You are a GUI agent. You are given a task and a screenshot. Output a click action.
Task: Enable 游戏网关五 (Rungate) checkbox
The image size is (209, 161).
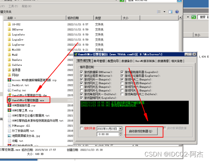81,87
